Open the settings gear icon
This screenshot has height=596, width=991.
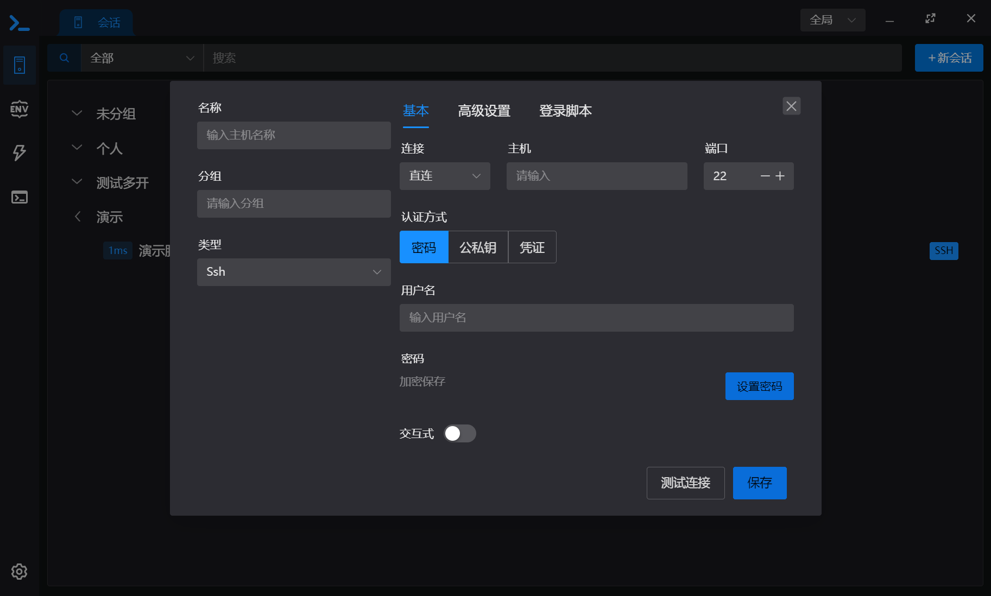(20, 572)
